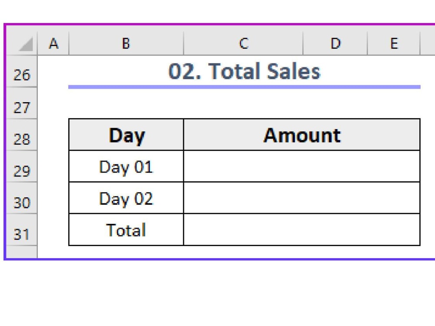Select column A header

pos(53,43)
